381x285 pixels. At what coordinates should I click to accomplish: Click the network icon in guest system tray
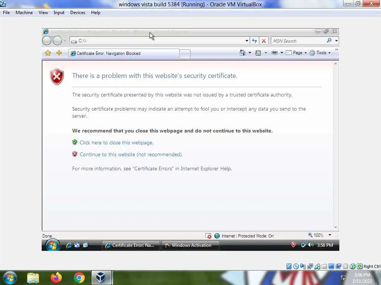coord(303,245)
